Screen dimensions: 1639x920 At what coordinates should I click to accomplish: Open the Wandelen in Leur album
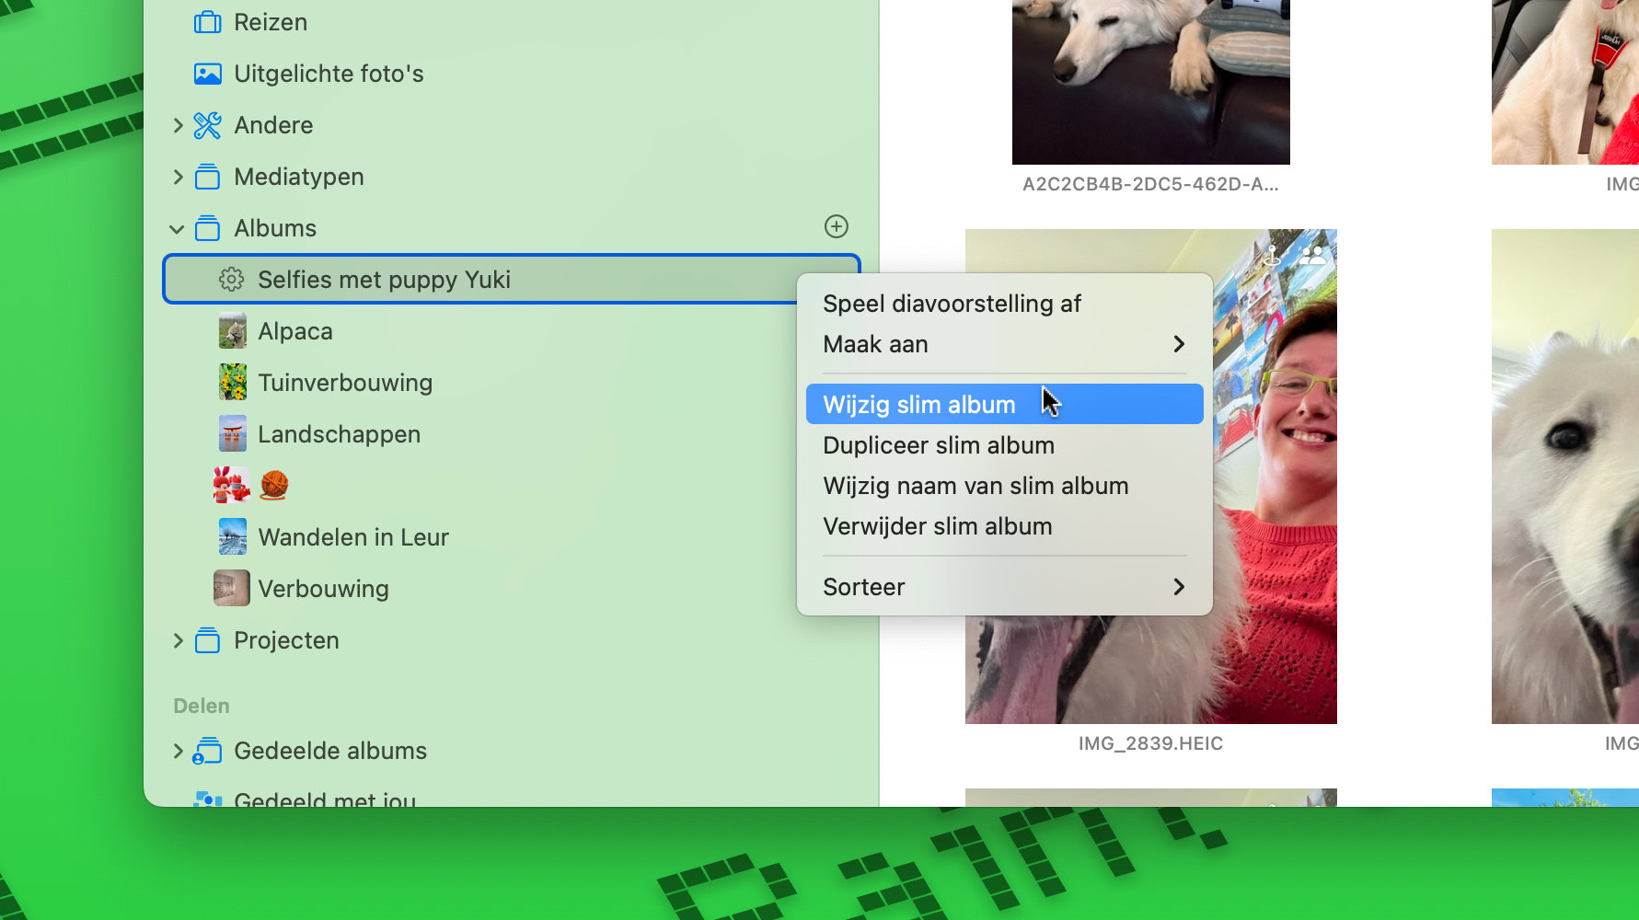pyautogui.click(x=353, y=537)
